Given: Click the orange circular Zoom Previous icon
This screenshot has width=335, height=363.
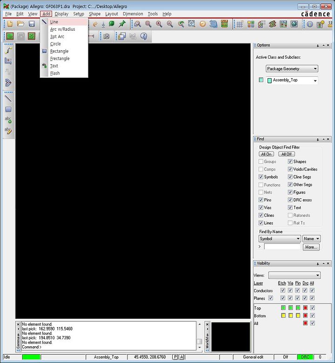Looking at the screenshot, I should pos(202,24).
